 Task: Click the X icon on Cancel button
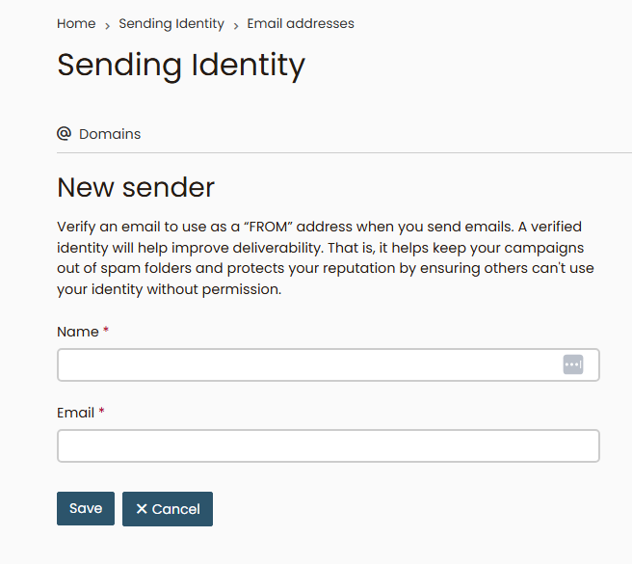pyautogui.click(x=142, y=509)
